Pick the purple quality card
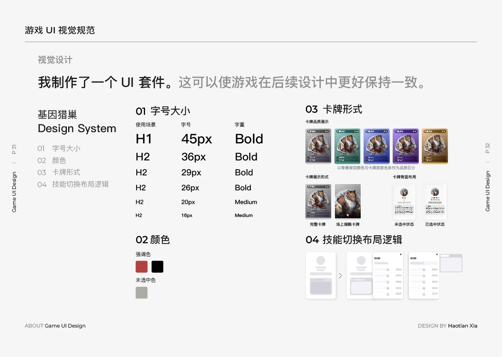This screenshot has height=357, width=502. [406, 146]
